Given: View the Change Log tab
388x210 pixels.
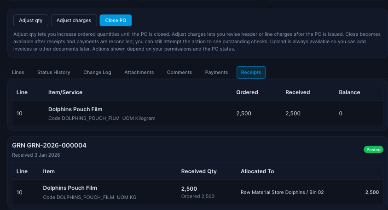Looking at the screenshot, I should [97, 72].
